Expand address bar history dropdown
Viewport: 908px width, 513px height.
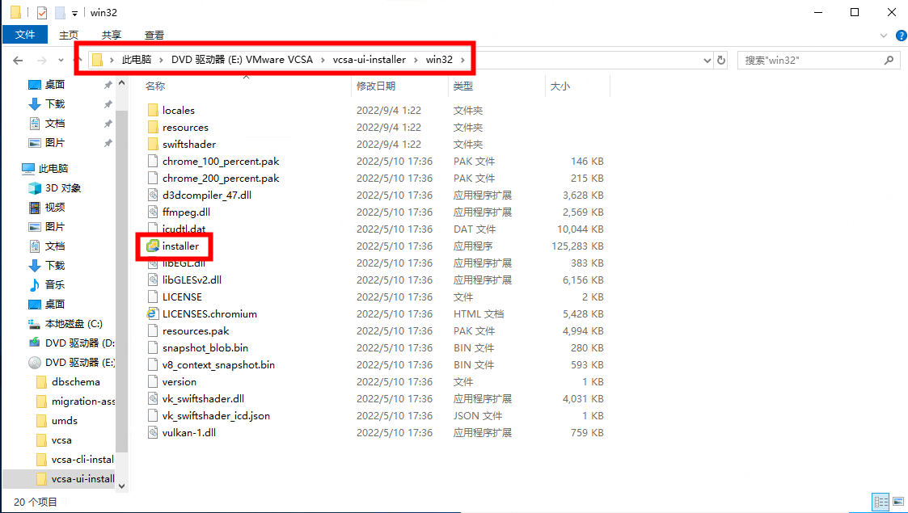pyautogui.click(x=707, y=60)
